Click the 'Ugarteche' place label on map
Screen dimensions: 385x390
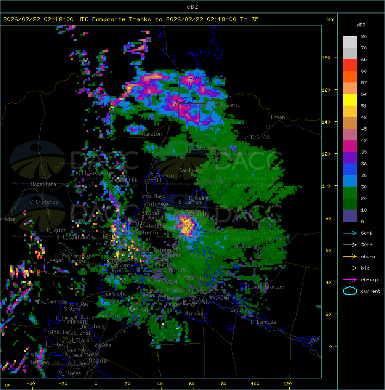click(114, 294)
